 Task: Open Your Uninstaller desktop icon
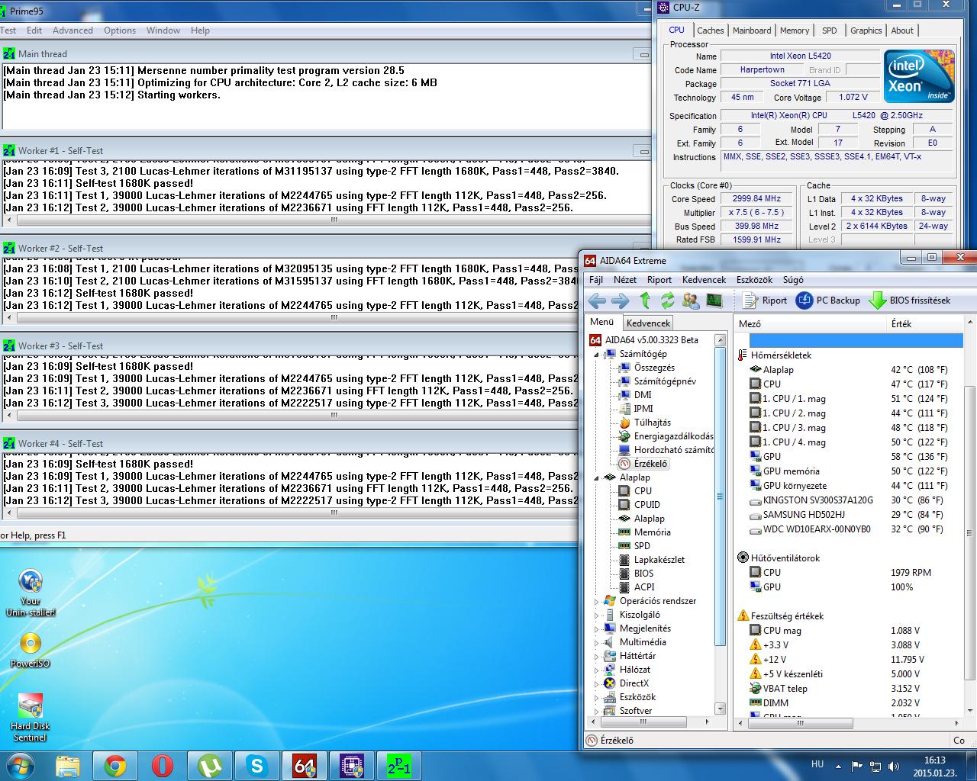(x=31, y=593)
